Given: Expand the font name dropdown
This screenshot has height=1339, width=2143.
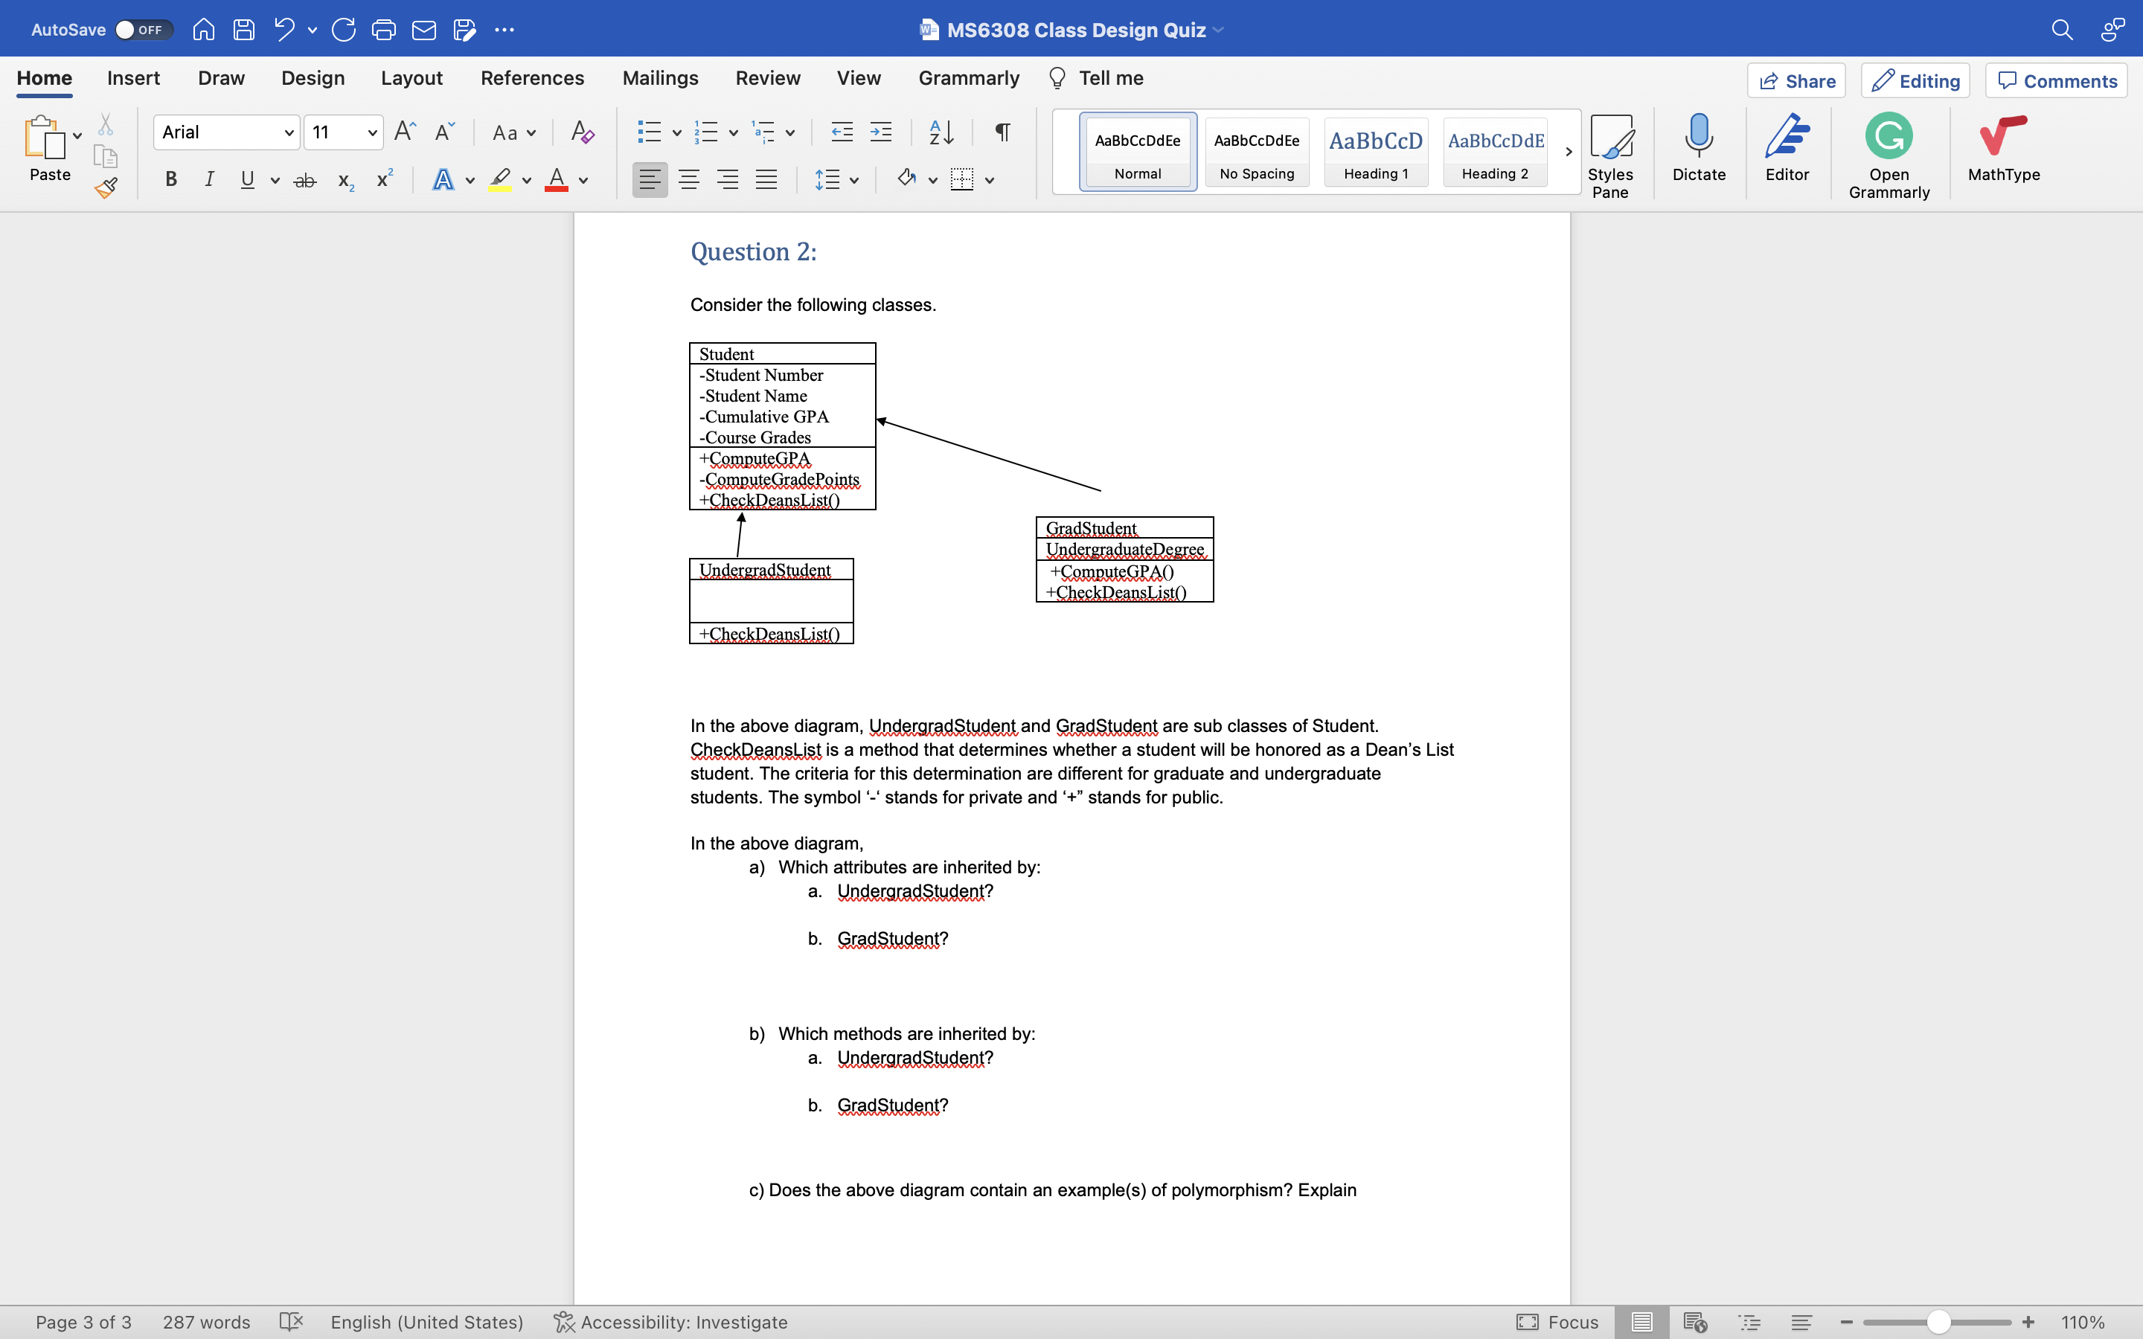Looking at the screenshot, I should (287, 131).
